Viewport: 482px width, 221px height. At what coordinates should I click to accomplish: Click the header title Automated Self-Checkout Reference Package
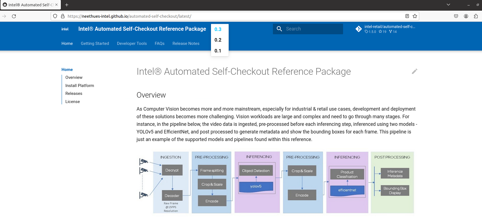pos(142,29)
